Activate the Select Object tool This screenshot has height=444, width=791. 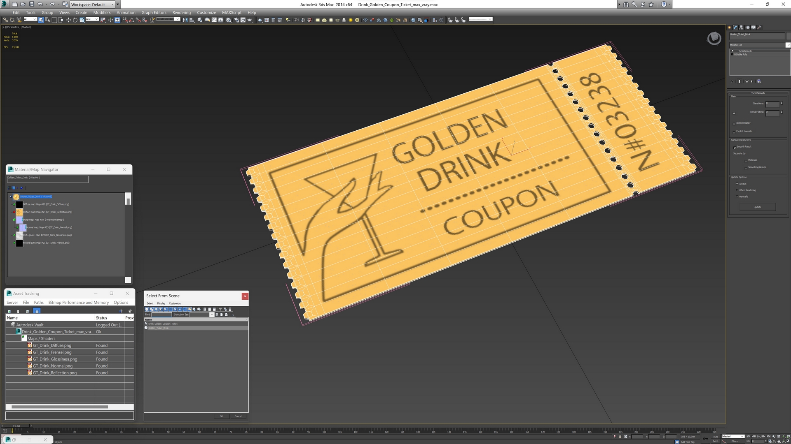[x=41, y=20]
